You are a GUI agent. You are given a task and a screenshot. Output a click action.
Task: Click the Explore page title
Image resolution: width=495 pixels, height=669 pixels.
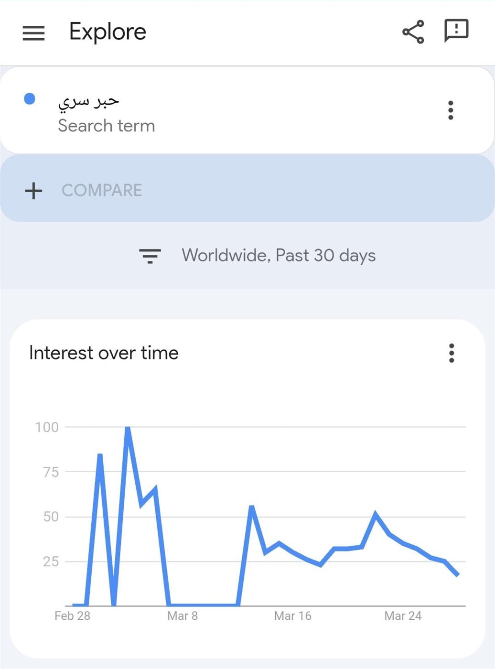(108, 32)
